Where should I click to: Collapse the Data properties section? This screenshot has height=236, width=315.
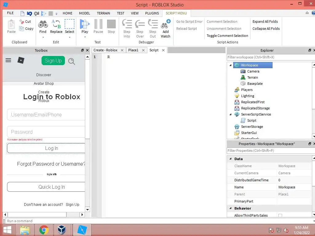230,159
